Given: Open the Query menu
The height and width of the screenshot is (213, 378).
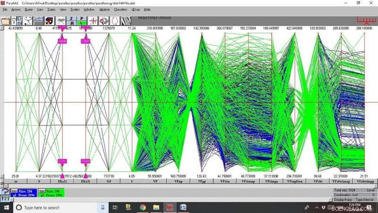Looking at the screenshot, I should coord(29,9).
